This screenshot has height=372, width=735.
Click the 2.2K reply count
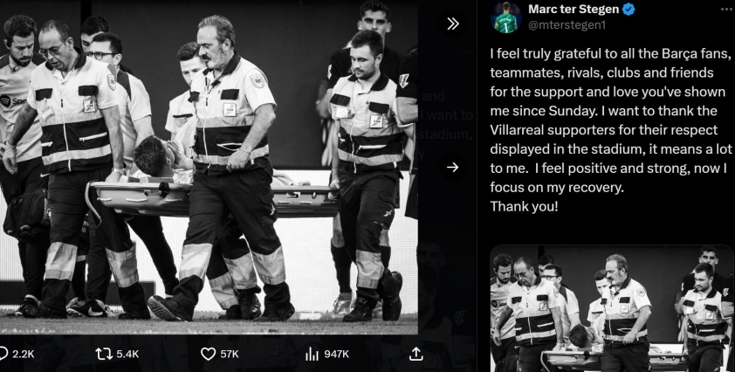coord(23,355)
